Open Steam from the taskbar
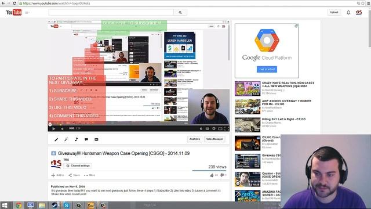371x209 pixels. tap(54, 205)
